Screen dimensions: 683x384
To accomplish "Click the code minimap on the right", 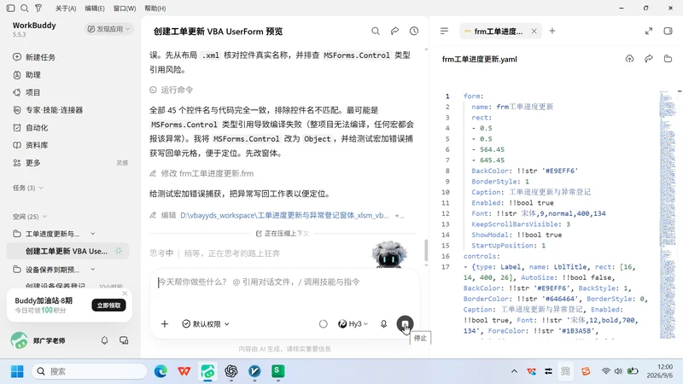I will [668, 214].
